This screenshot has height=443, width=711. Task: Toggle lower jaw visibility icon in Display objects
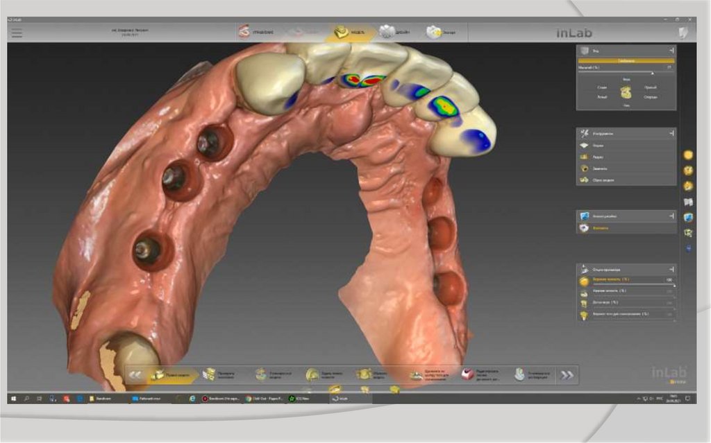point(584,293)
